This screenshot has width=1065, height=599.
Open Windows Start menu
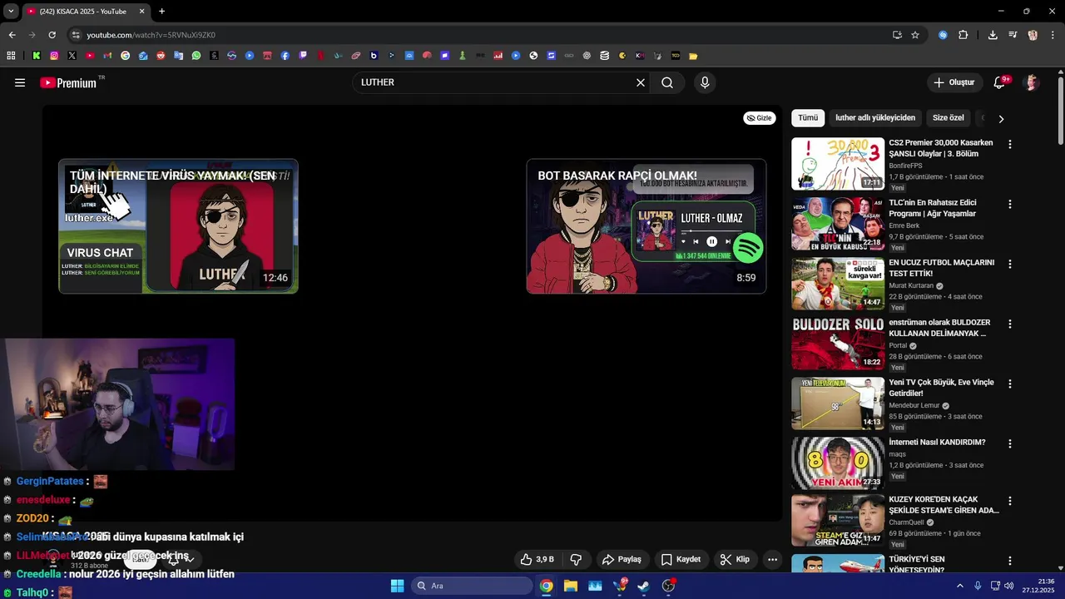397,586
